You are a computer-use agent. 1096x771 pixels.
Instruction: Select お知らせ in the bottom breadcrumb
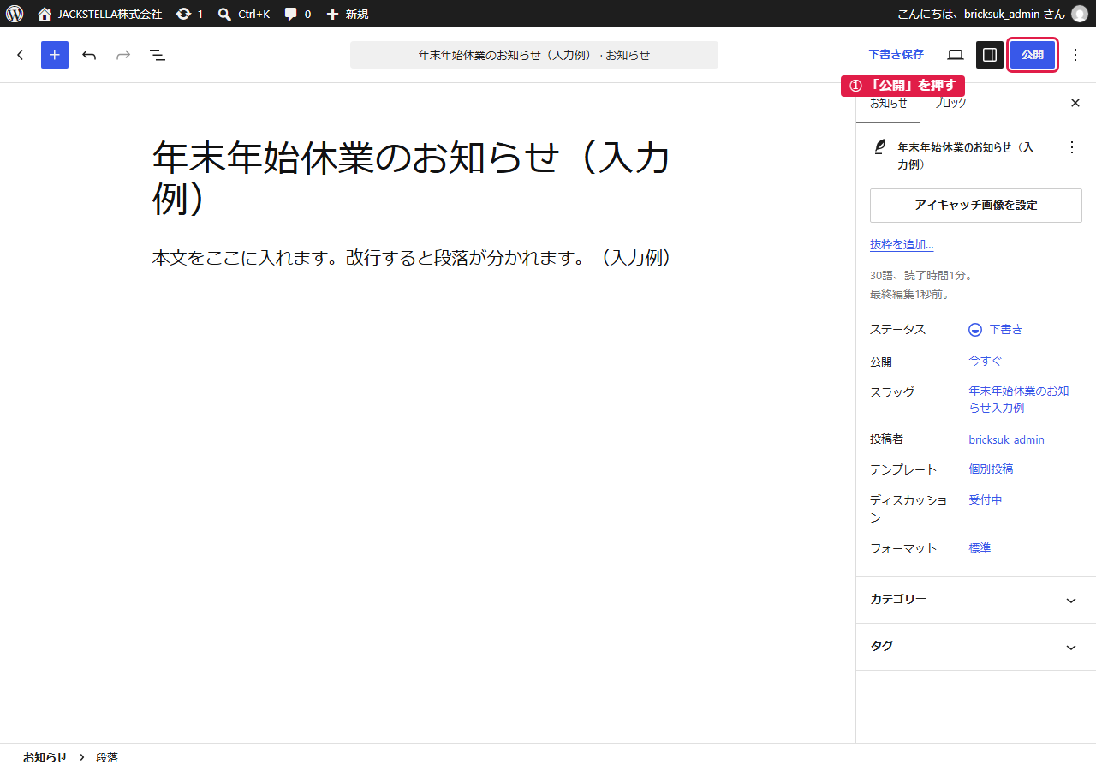point(45,757)
